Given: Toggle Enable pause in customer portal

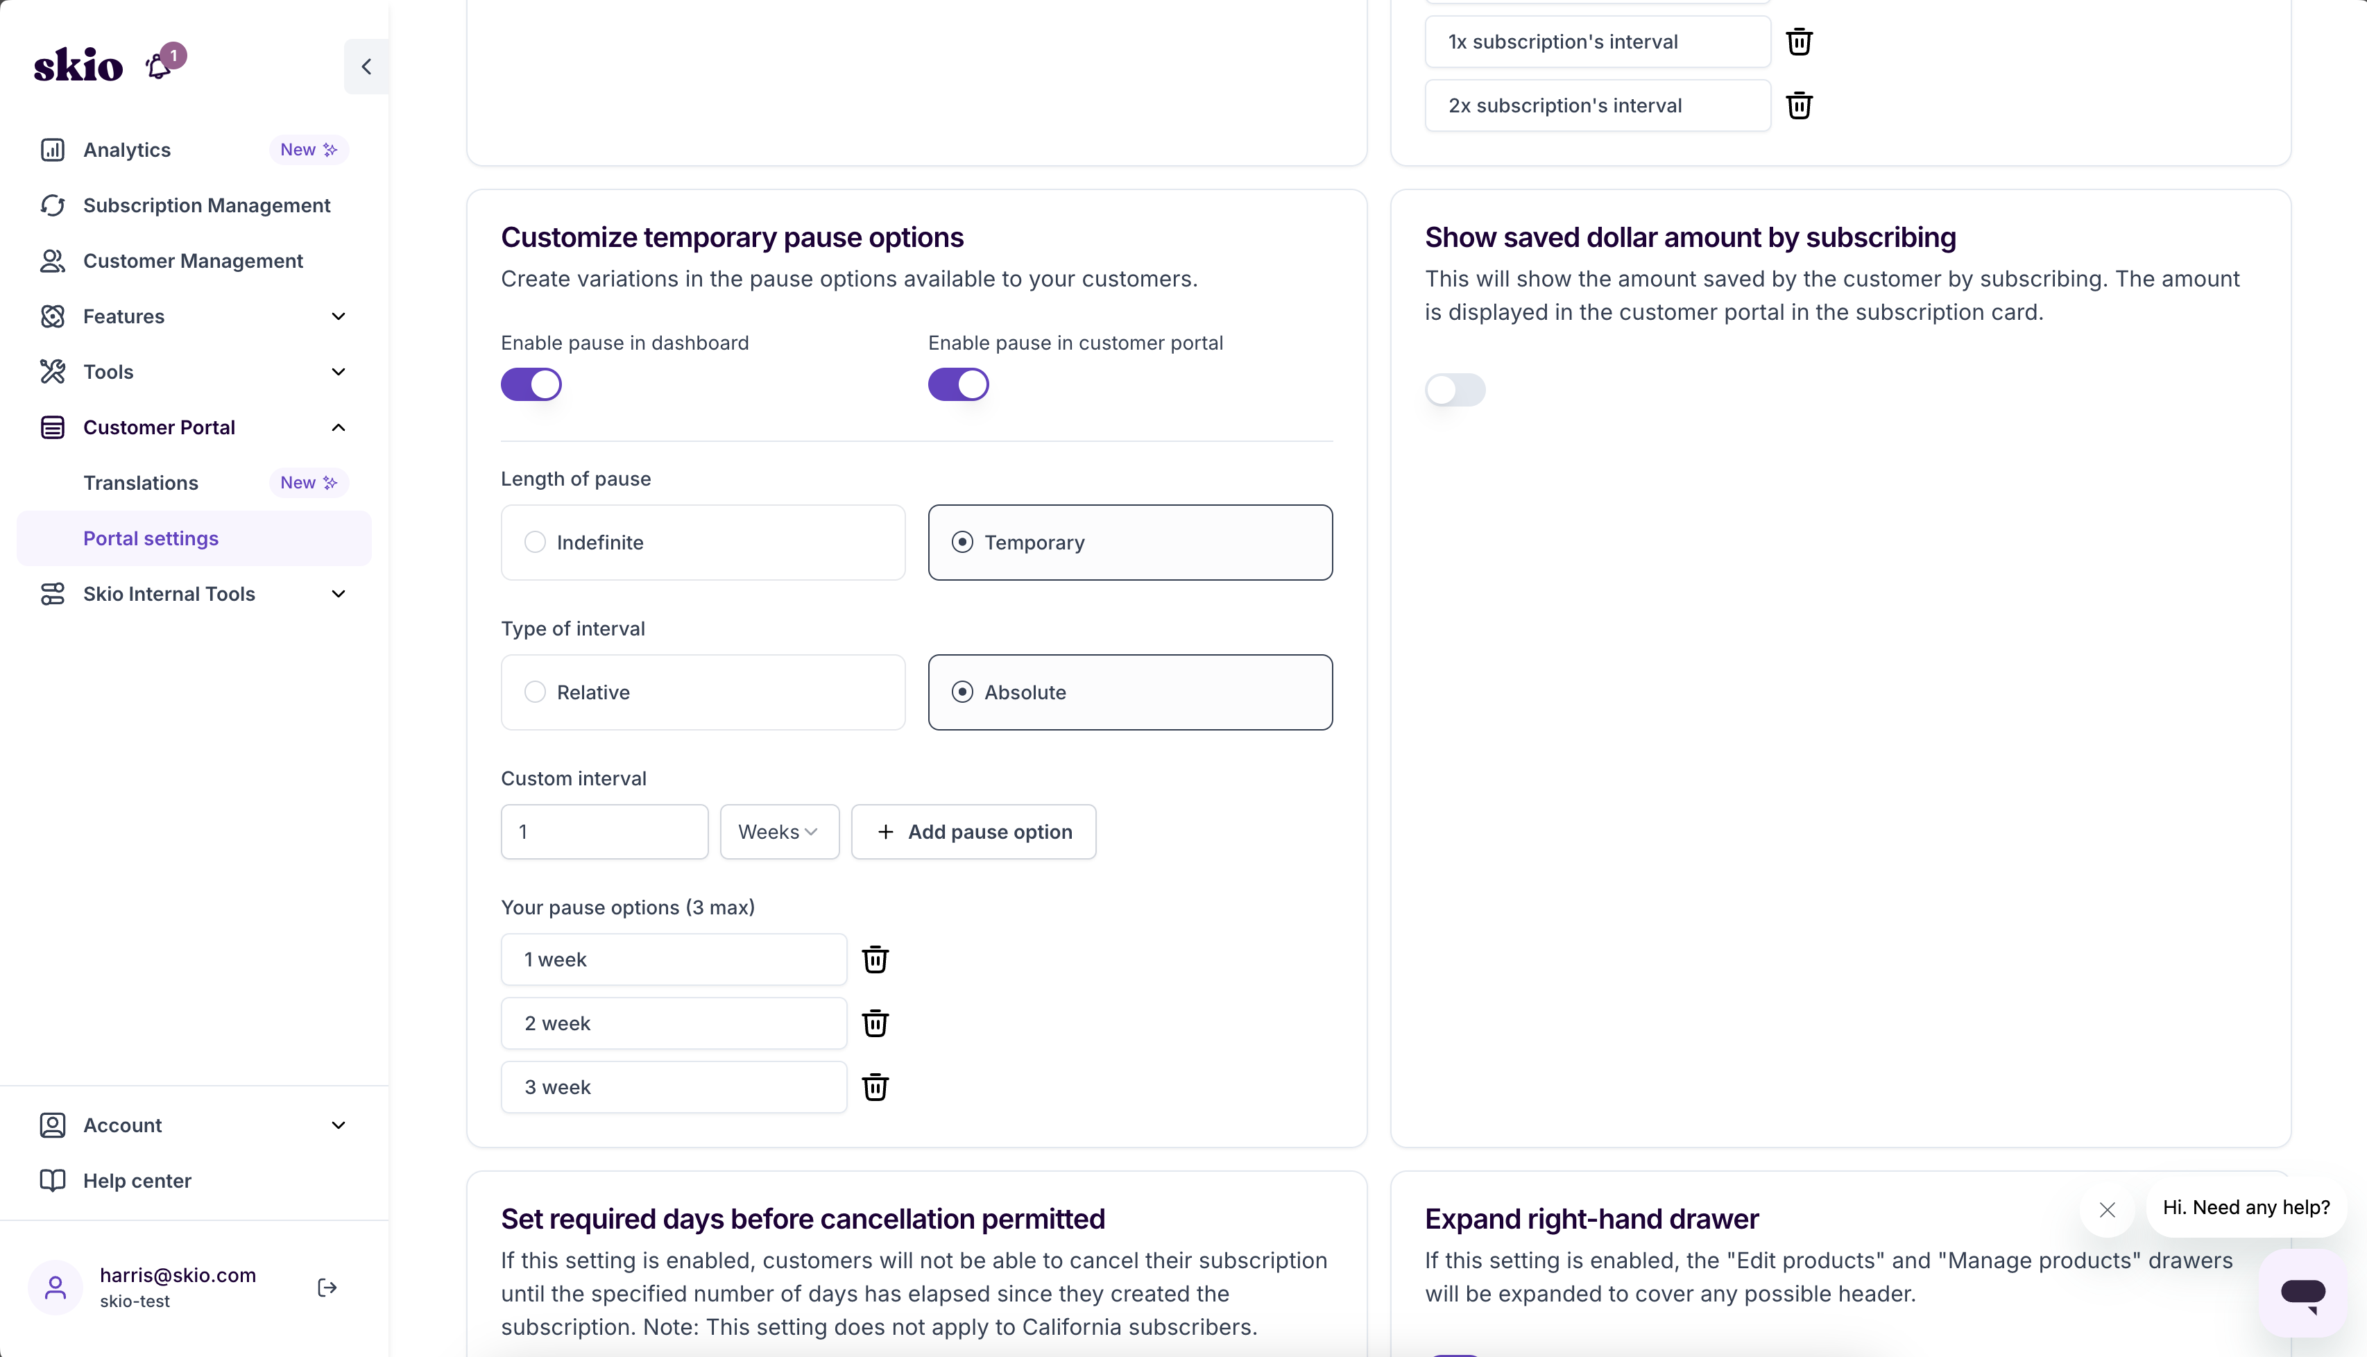Looking at the screenshot, I should click(x=958, y=384).
